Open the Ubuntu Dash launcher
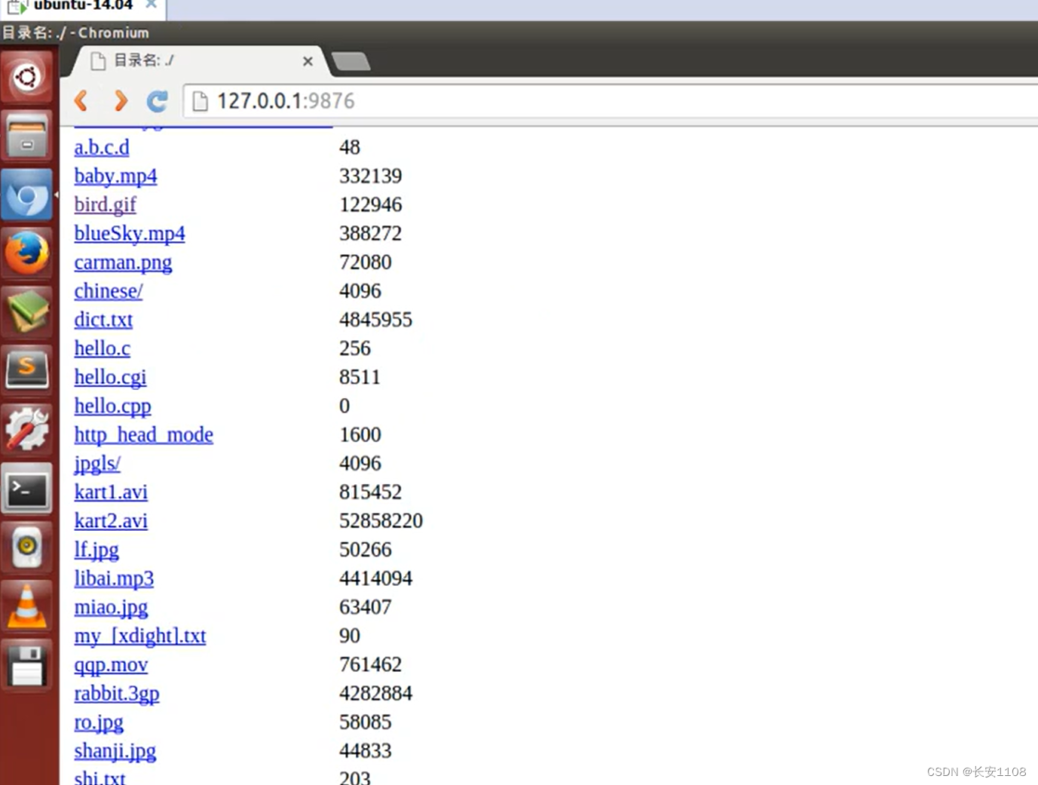This screenshot has width=1038, height=785. pos(27,77)
